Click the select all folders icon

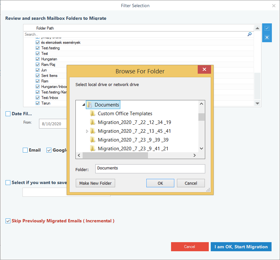(267, 28)
